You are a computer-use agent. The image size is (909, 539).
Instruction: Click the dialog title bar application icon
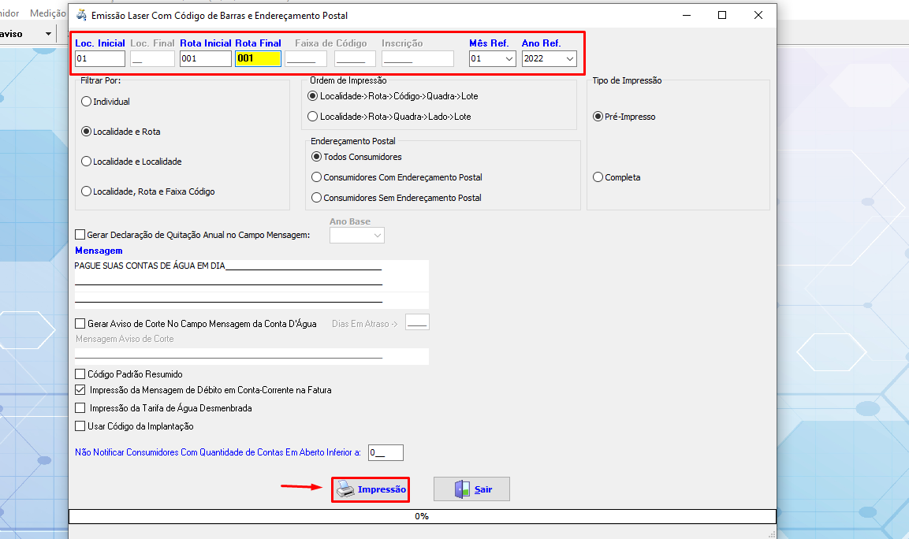80,15
